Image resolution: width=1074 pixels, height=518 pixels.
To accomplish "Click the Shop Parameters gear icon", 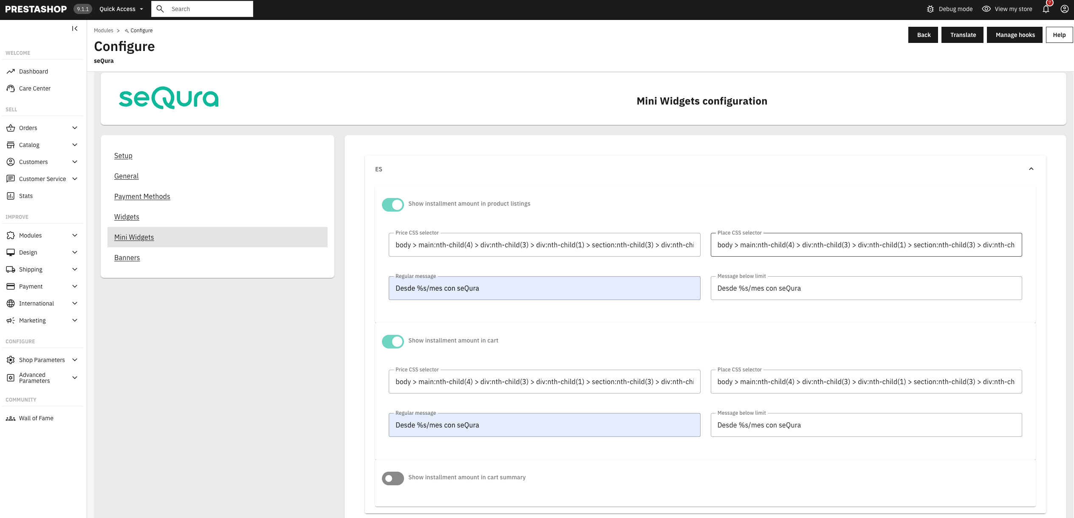I will [11, 360].
